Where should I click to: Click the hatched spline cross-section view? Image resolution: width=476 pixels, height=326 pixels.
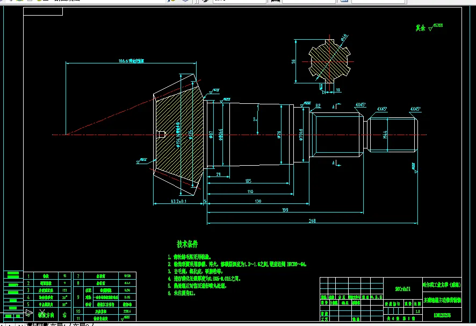[x=329, y=61]
